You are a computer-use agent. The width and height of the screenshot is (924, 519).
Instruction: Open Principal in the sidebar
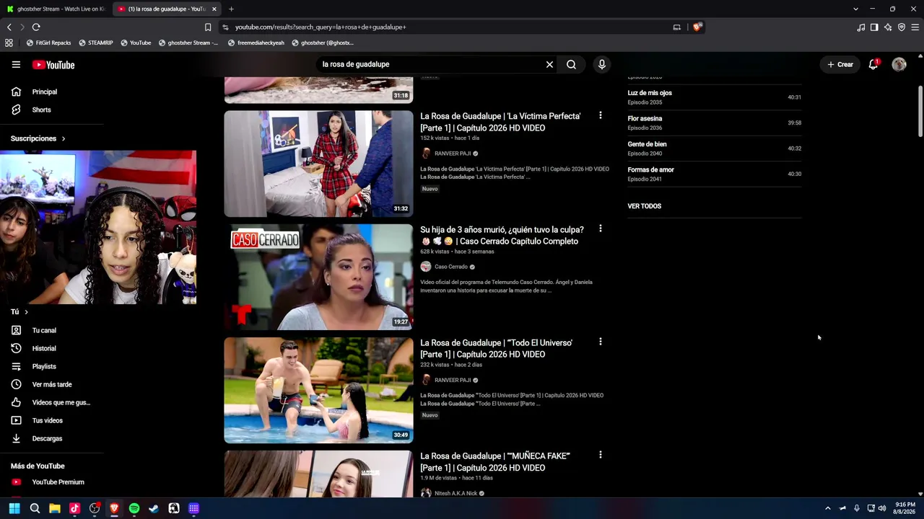(x=45, y=92)
